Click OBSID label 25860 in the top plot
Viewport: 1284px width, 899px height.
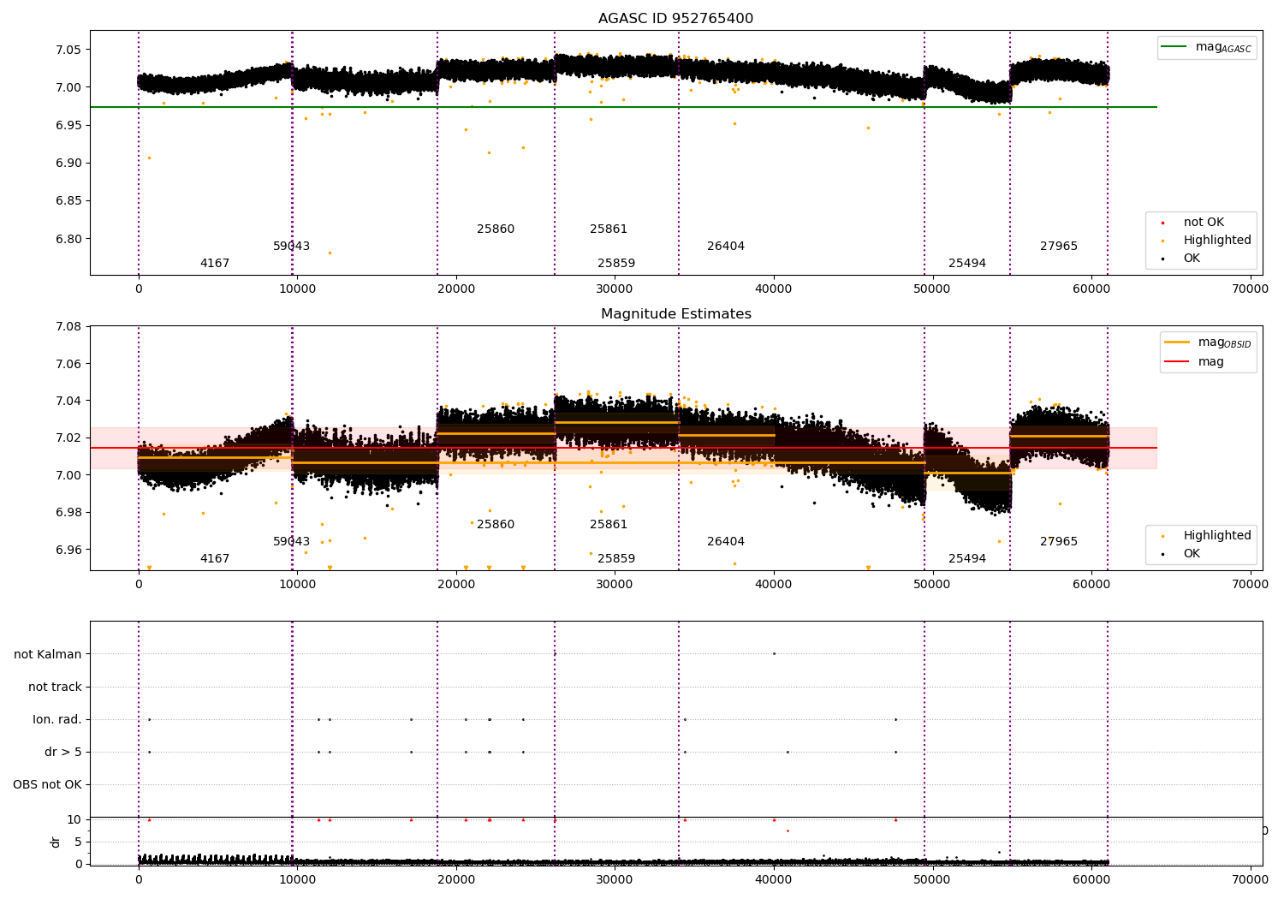click(x=496, y=229)
